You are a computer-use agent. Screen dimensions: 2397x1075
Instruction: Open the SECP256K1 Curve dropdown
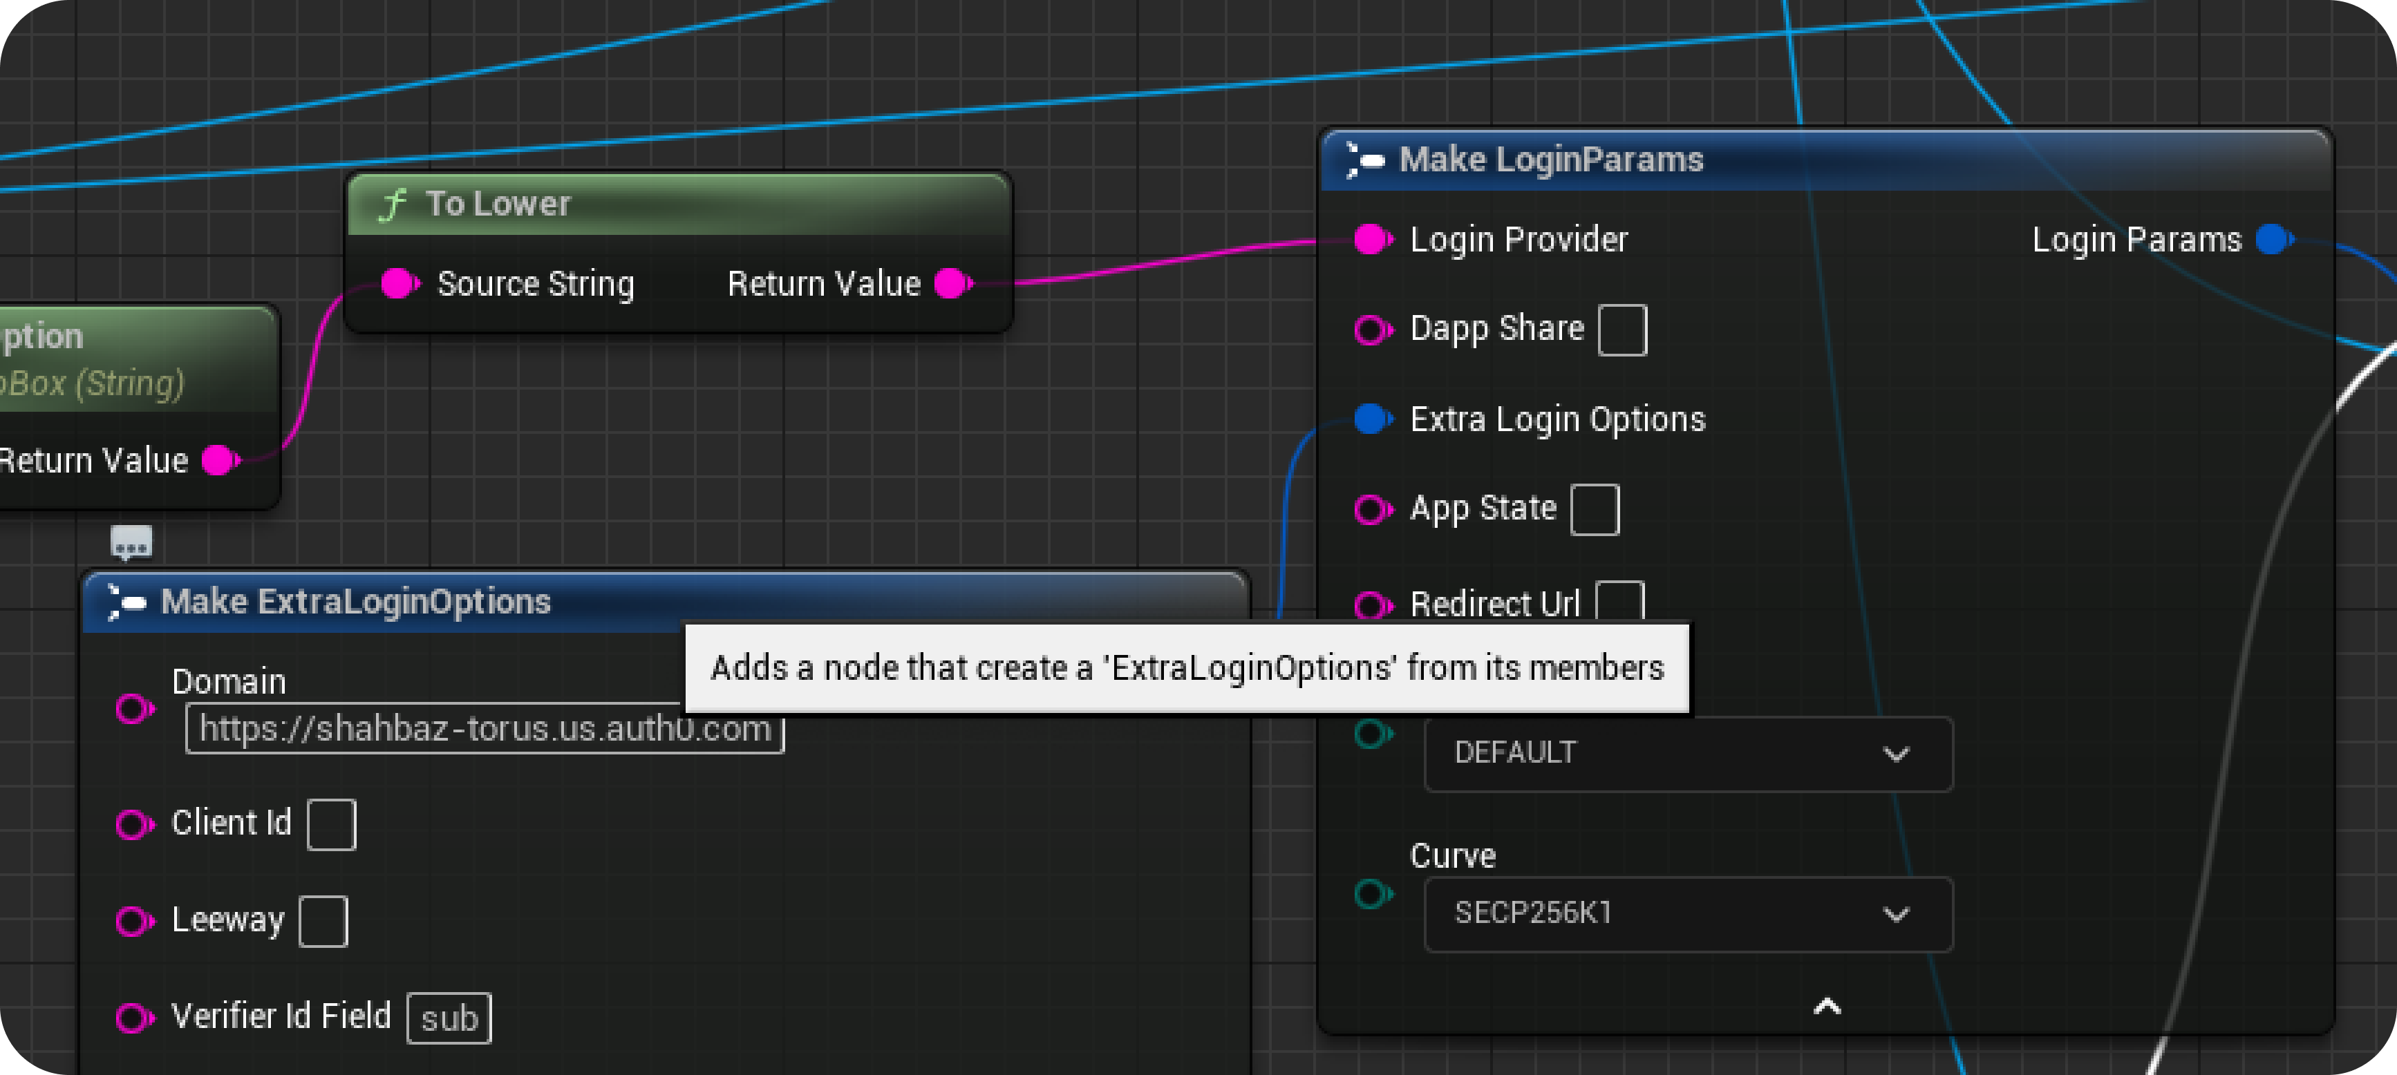[1688, 914]
